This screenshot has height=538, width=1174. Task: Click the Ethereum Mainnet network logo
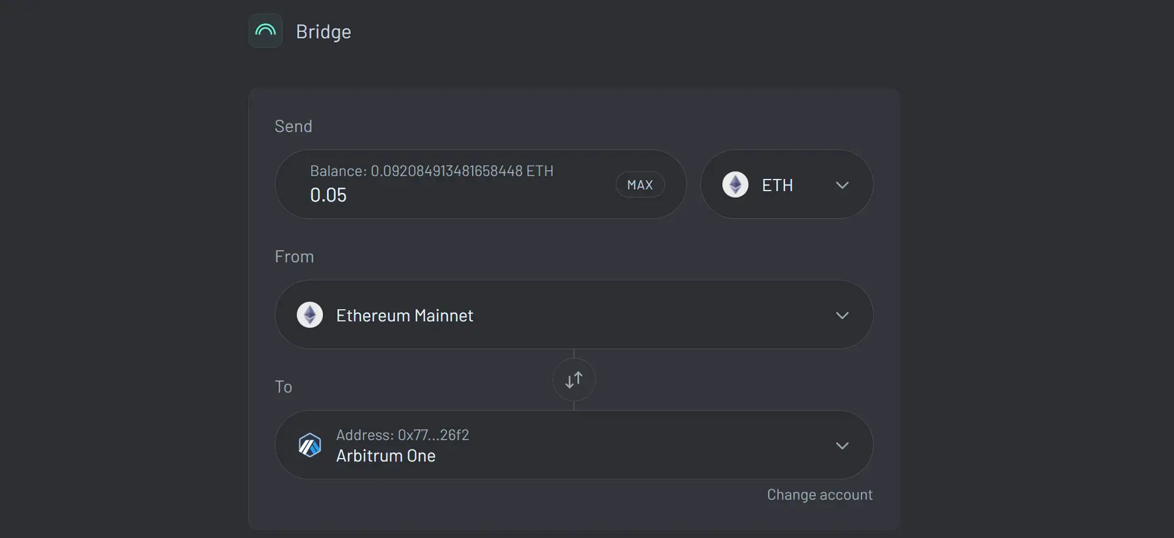310,315
